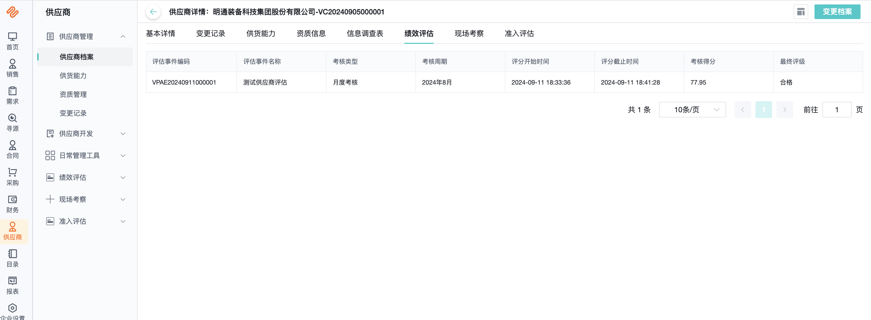The image size is (871, 320).
Task: Open 资质管理 in sidebar
Action: coord(73,94)
